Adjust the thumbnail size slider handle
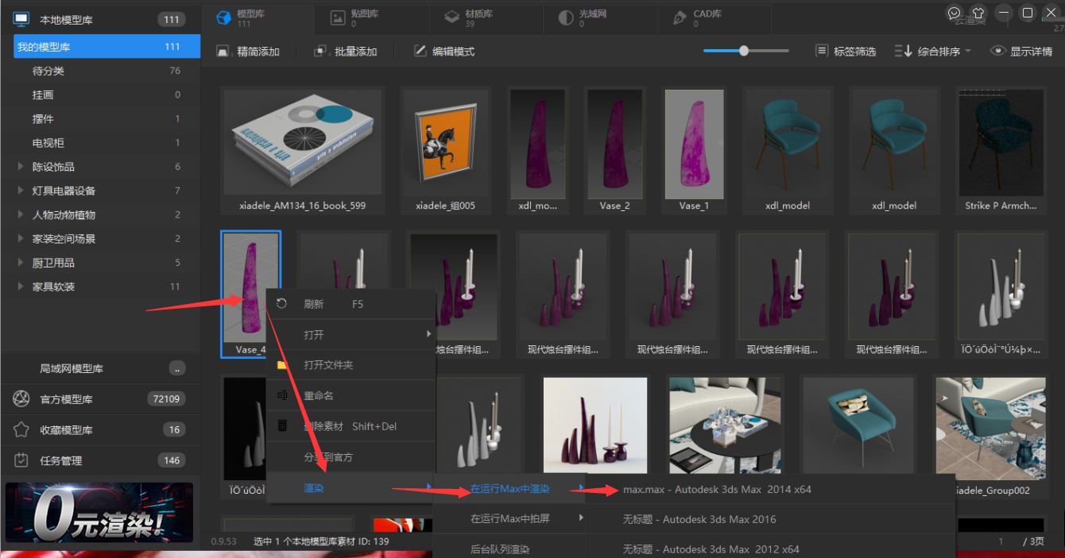Screen dimensions: 1065x558 click(x=744, y=51)
